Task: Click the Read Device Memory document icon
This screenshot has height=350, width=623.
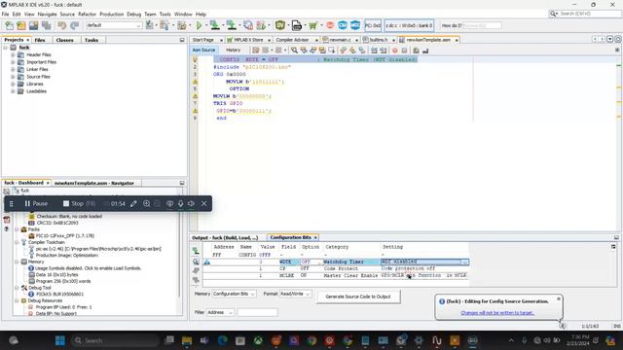Action: point(296,26)
